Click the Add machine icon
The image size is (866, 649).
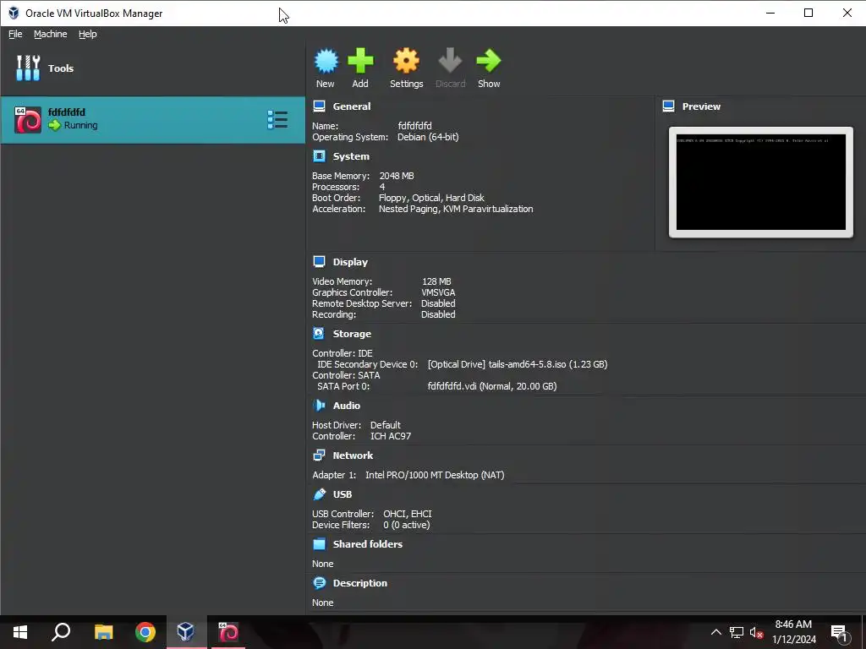pos(360,61)
